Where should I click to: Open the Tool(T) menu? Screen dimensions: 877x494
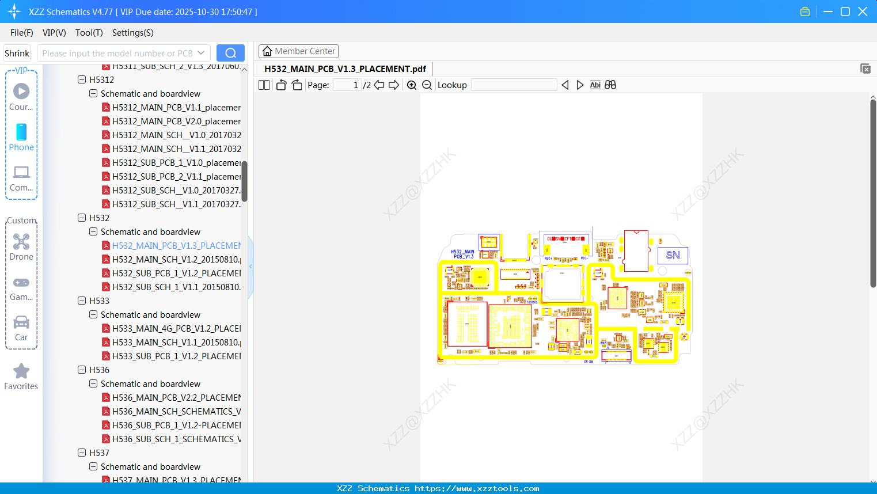click(89, 33)
